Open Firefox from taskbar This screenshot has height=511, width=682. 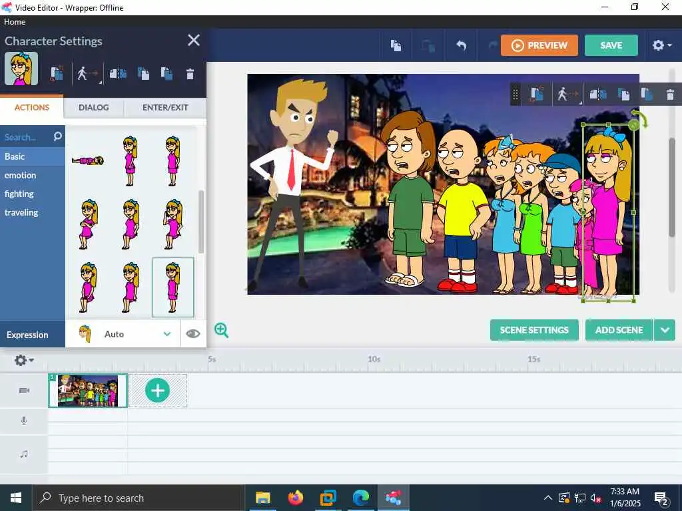[x=295, y=498]
